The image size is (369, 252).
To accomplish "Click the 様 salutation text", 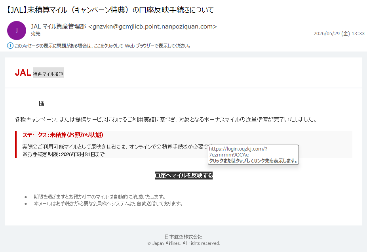I will [x=42, y=104].
